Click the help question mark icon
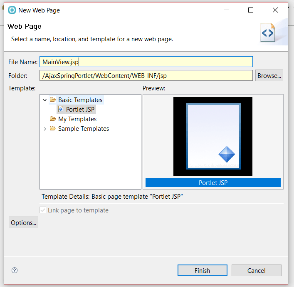 point(15,270)
